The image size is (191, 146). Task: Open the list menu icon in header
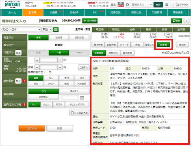[166, 5]
